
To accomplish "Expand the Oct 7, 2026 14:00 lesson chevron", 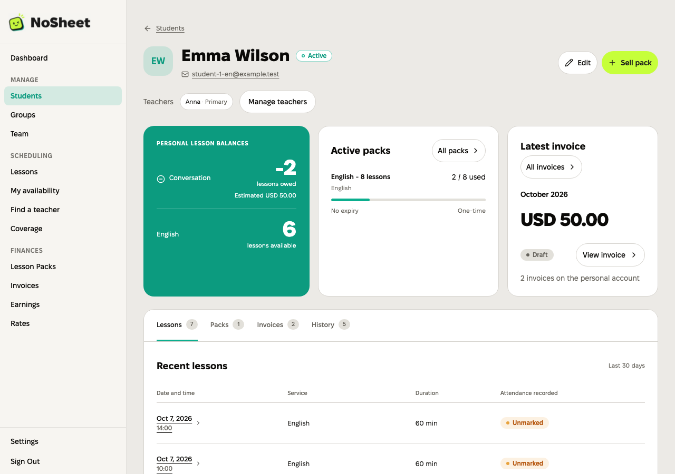I will (x=198, y=423).
